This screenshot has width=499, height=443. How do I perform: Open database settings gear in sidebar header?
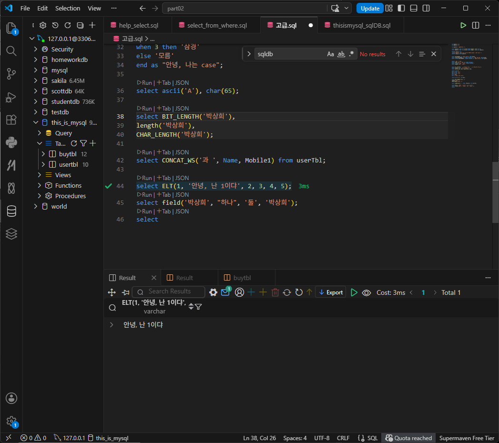[x=43, y=25]
